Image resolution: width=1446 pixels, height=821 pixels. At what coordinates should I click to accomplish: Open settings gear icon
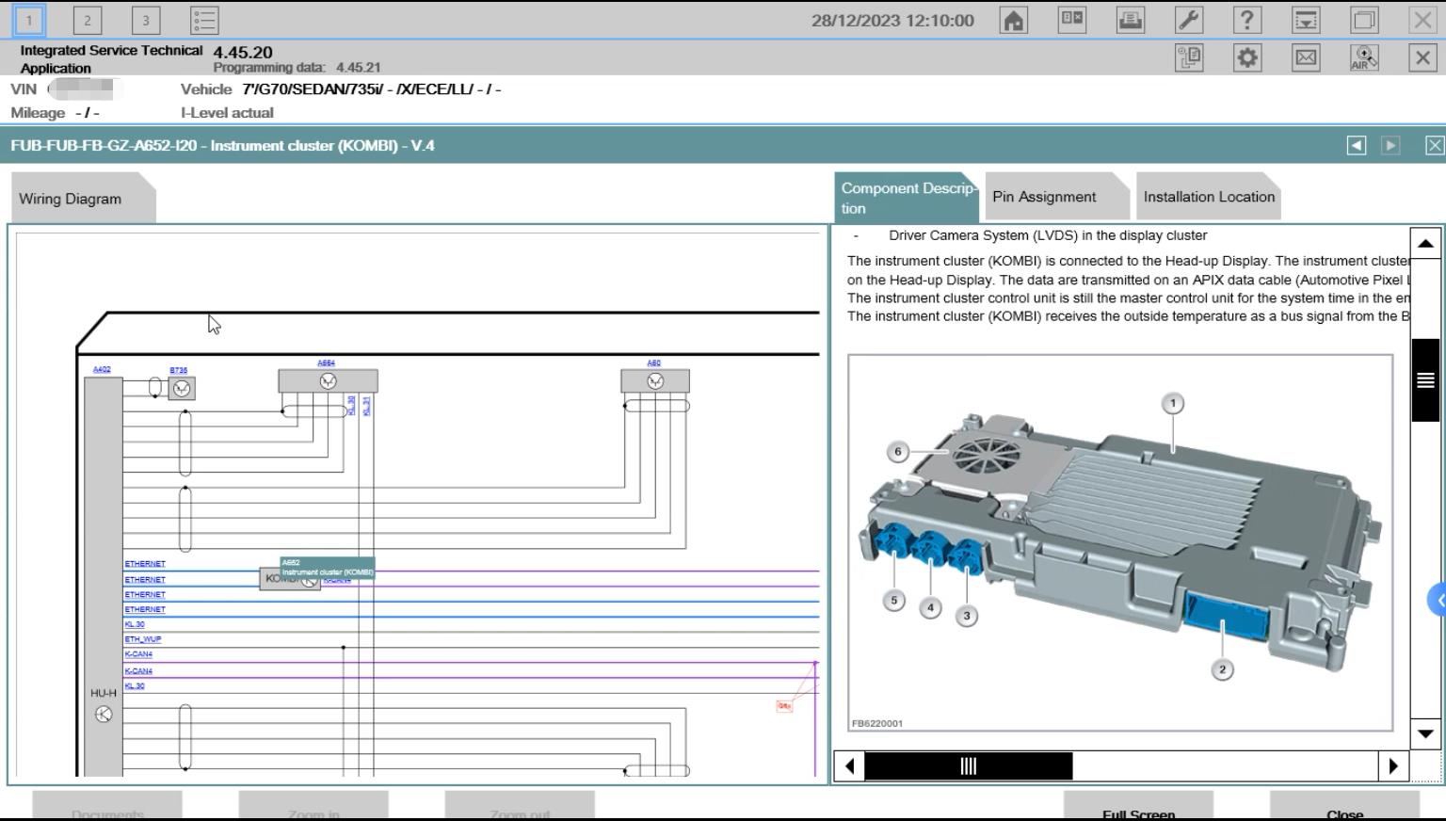click(1247, 57)
